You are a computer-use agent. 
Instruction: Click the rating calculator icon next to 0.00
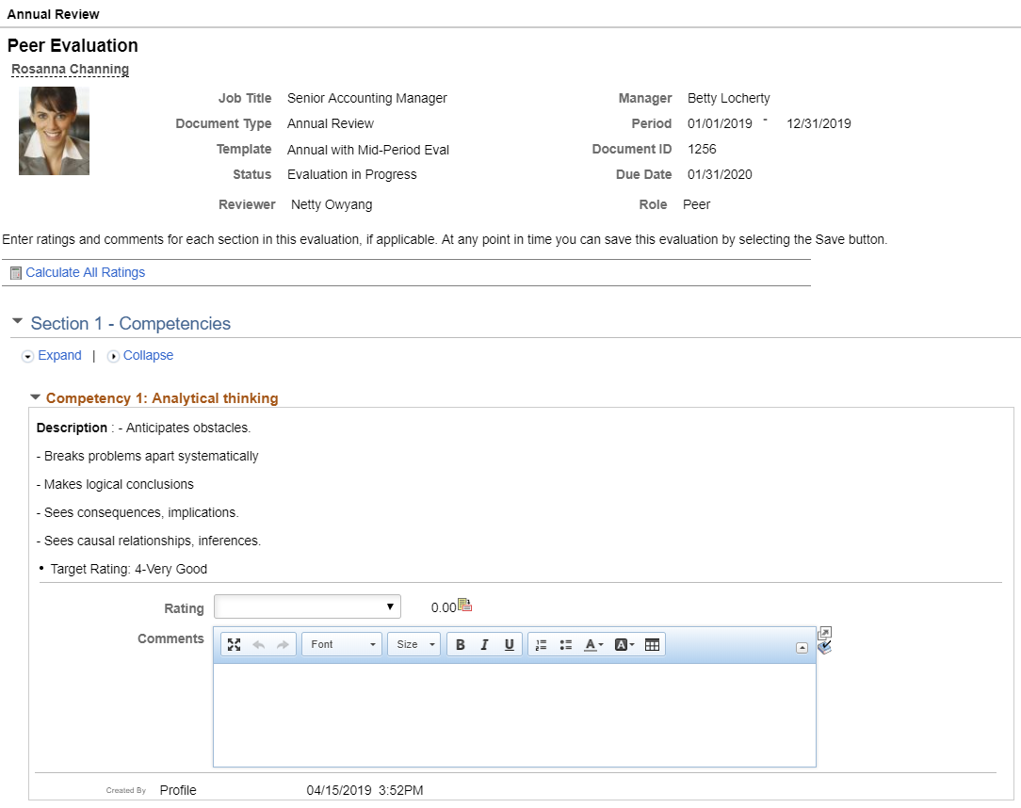[465, 606]
